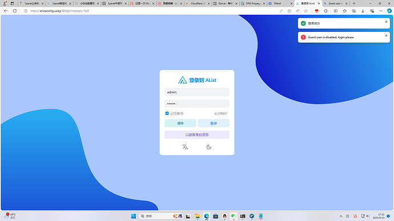Dismiss the Guest user is disabled notification

point(386,35)
